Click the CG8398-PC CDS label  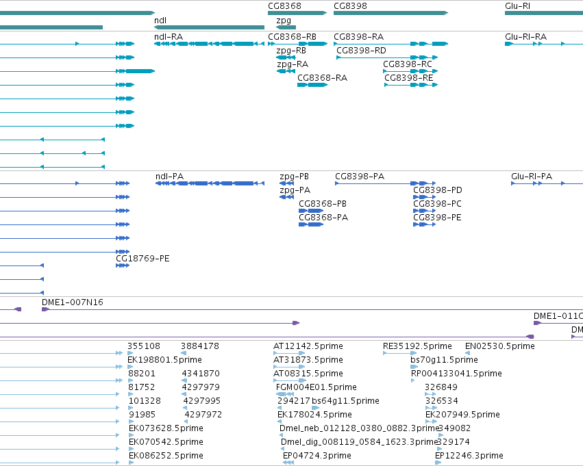tap(437, 204)
